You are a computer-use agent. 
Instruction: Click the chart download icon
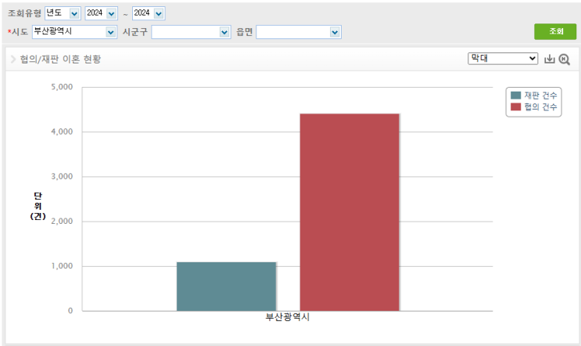(550, 59)
